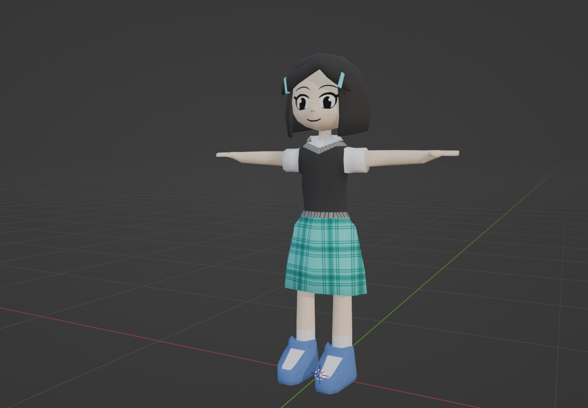Click the character's eye on screen-right side
Viewport: 588px width, 408px height.
coord(328,102)
